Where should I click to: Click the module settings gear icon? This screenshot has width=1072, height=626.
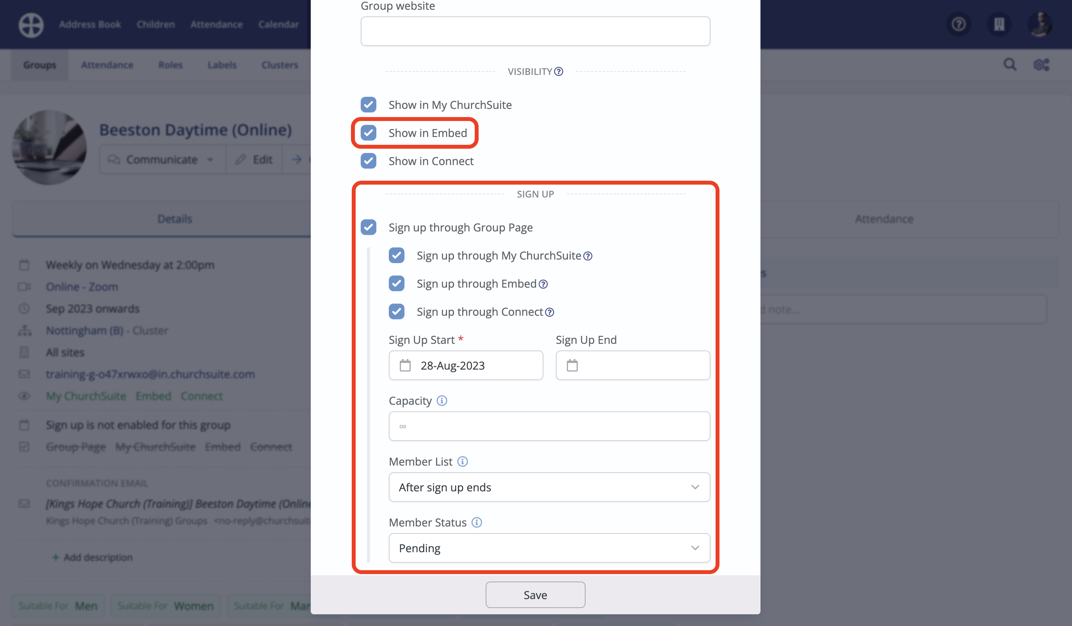point(1042,65)
